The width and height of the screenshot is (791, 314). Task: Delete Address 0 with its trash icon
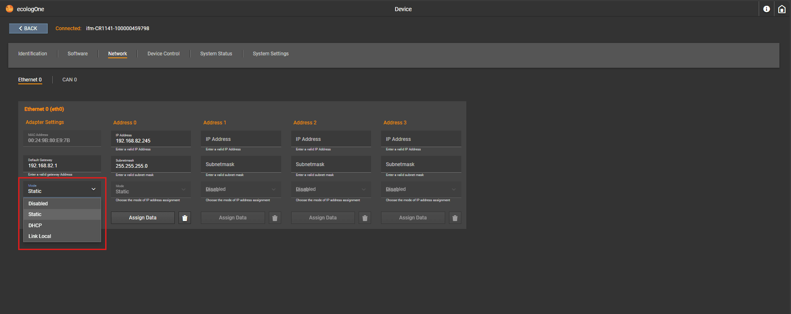185,218
